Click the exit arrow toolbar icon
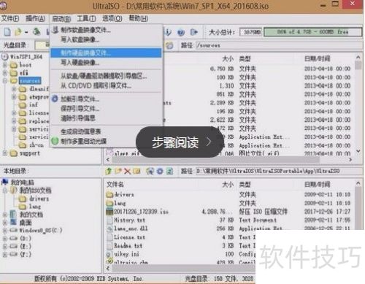 click(x=193, y=32)
